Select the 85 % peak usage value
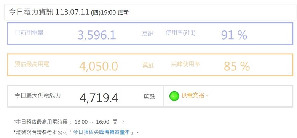Image resolution: width=297 pixels, height=138 pixels. pos(237,66)
